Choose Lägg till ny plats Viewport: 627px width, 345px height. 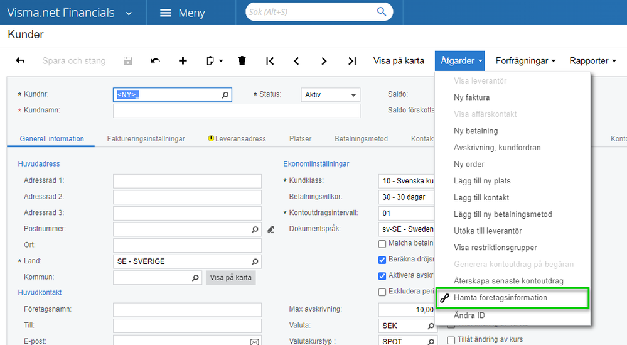tap(482, 181)
